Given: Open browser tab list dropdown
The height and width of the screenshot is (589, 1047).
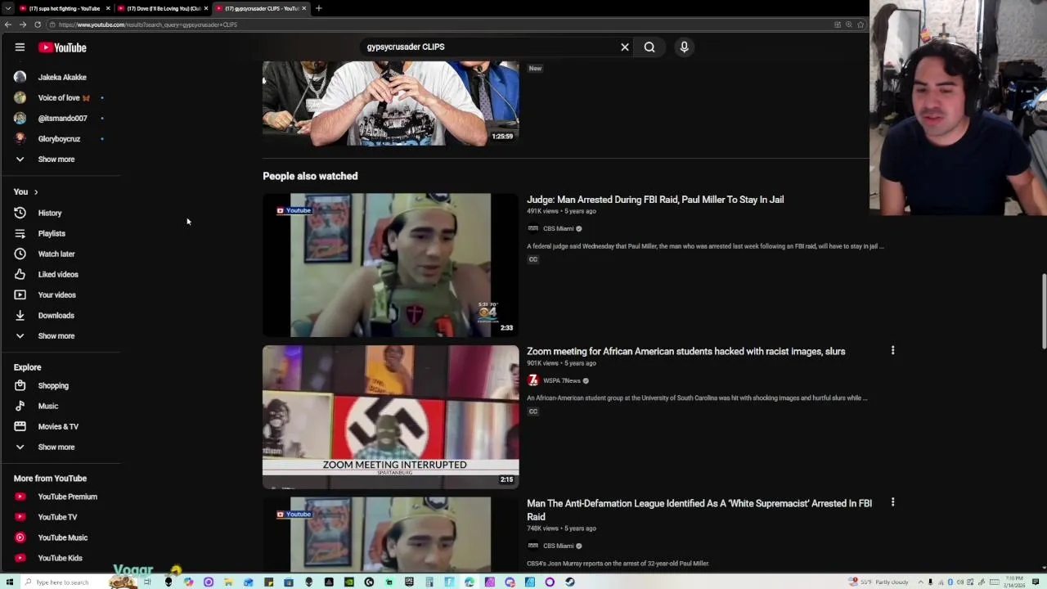Looking at the screenshot, I should click(8, 8).
